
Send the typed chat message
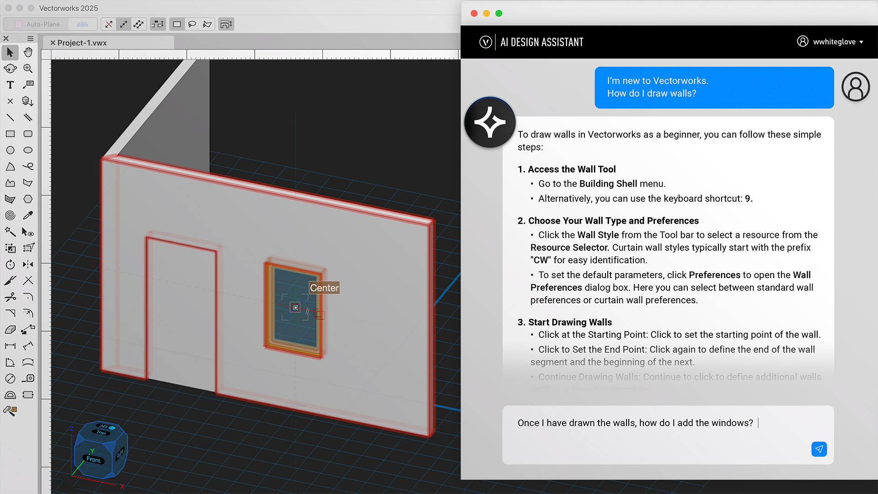tap(819, 450)
